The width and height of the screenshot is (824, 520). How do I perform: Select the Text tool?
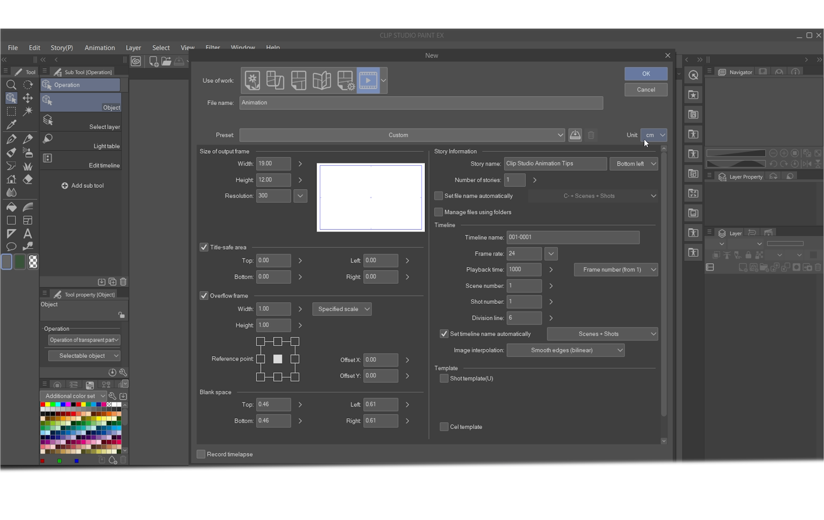(x=28, y=234)
